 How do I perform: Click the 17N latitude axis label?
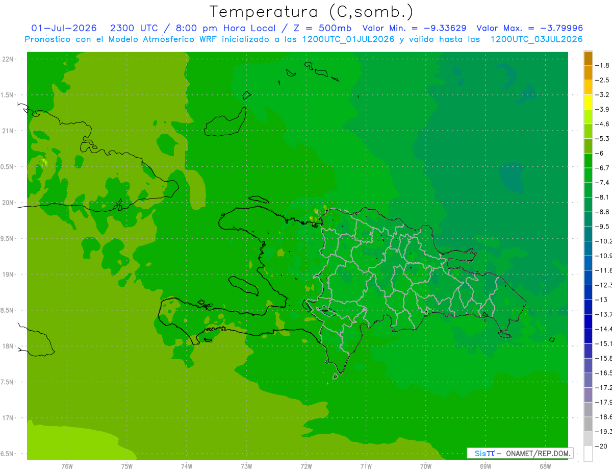point(8,418)
